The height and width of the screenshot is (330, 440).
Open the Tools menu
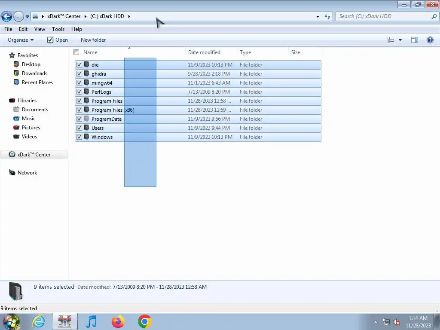click(58, 29)
